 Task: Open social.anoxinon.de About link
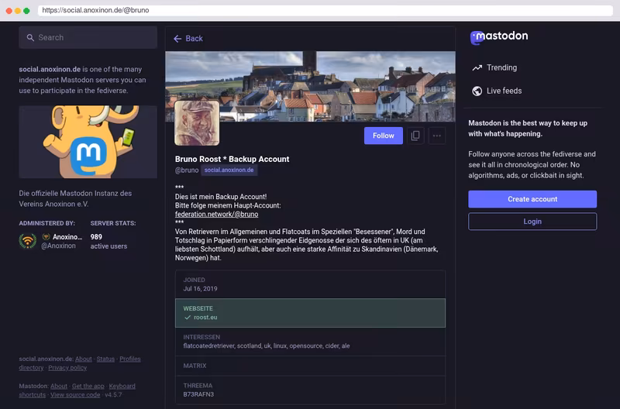pos(84,359)
